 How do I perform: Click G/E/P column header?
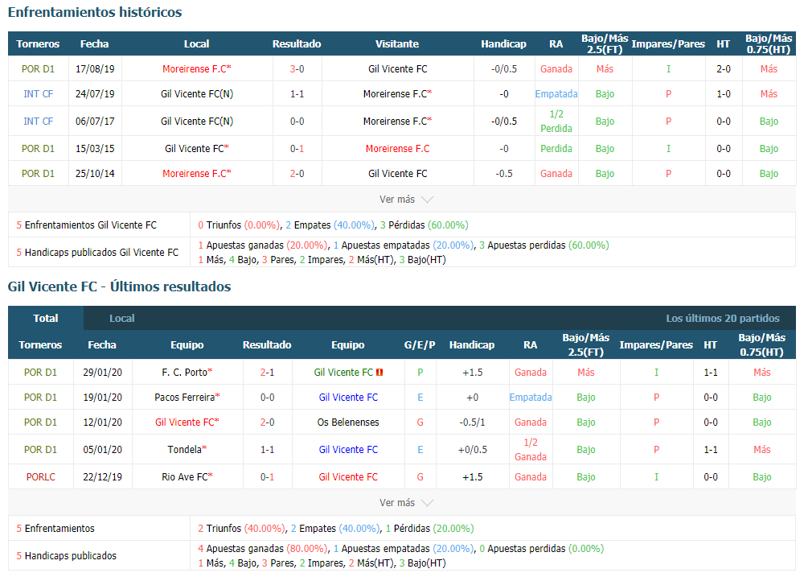click(420, 345)
